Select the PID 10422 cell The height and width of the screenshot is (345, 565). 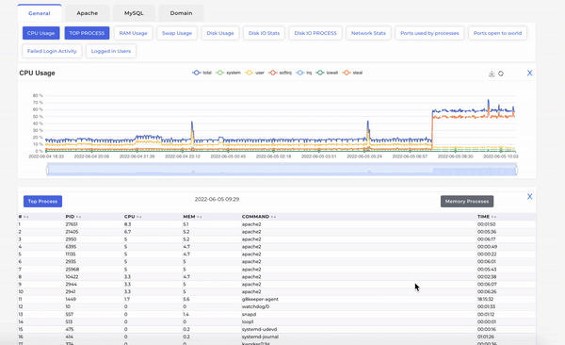point(72,277)
